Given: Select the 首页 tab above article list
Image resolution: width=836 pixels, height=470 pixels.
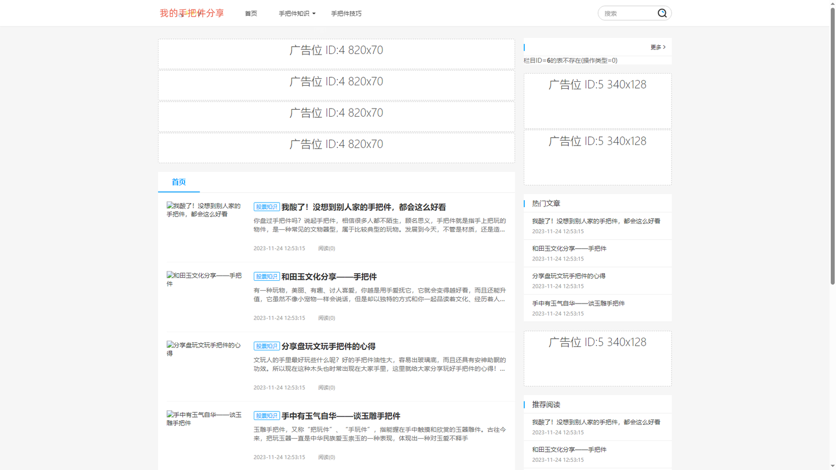Looking at the screenshot, I should coord(179,182).
